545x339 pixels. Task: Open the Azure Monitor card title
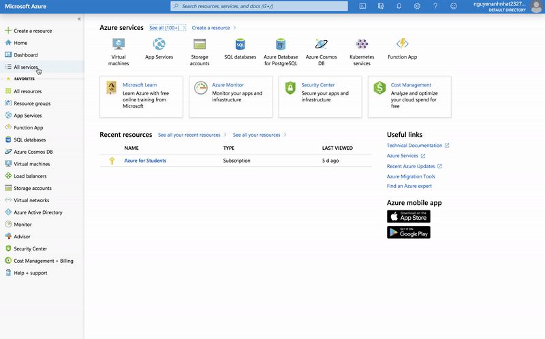[x=228, y=84]
